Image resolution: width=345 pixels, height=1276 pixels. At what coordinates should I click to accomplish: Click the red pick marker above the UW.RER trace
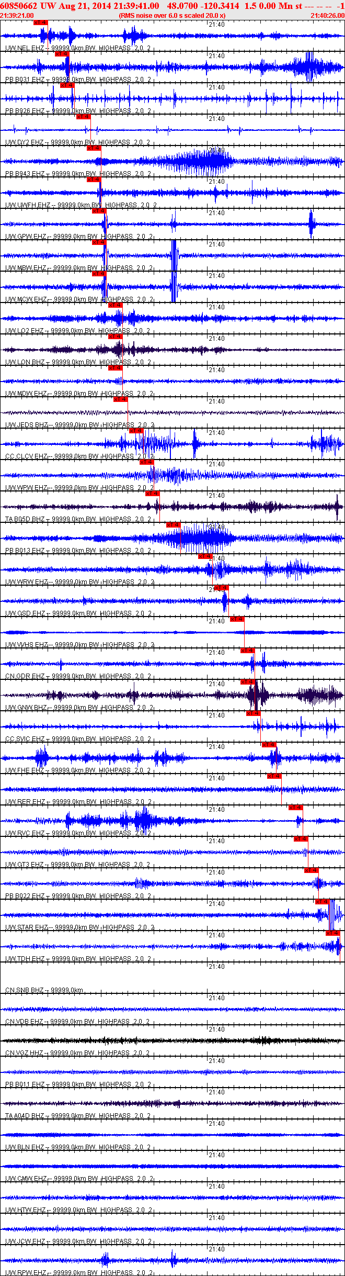[x=274, y=776]
